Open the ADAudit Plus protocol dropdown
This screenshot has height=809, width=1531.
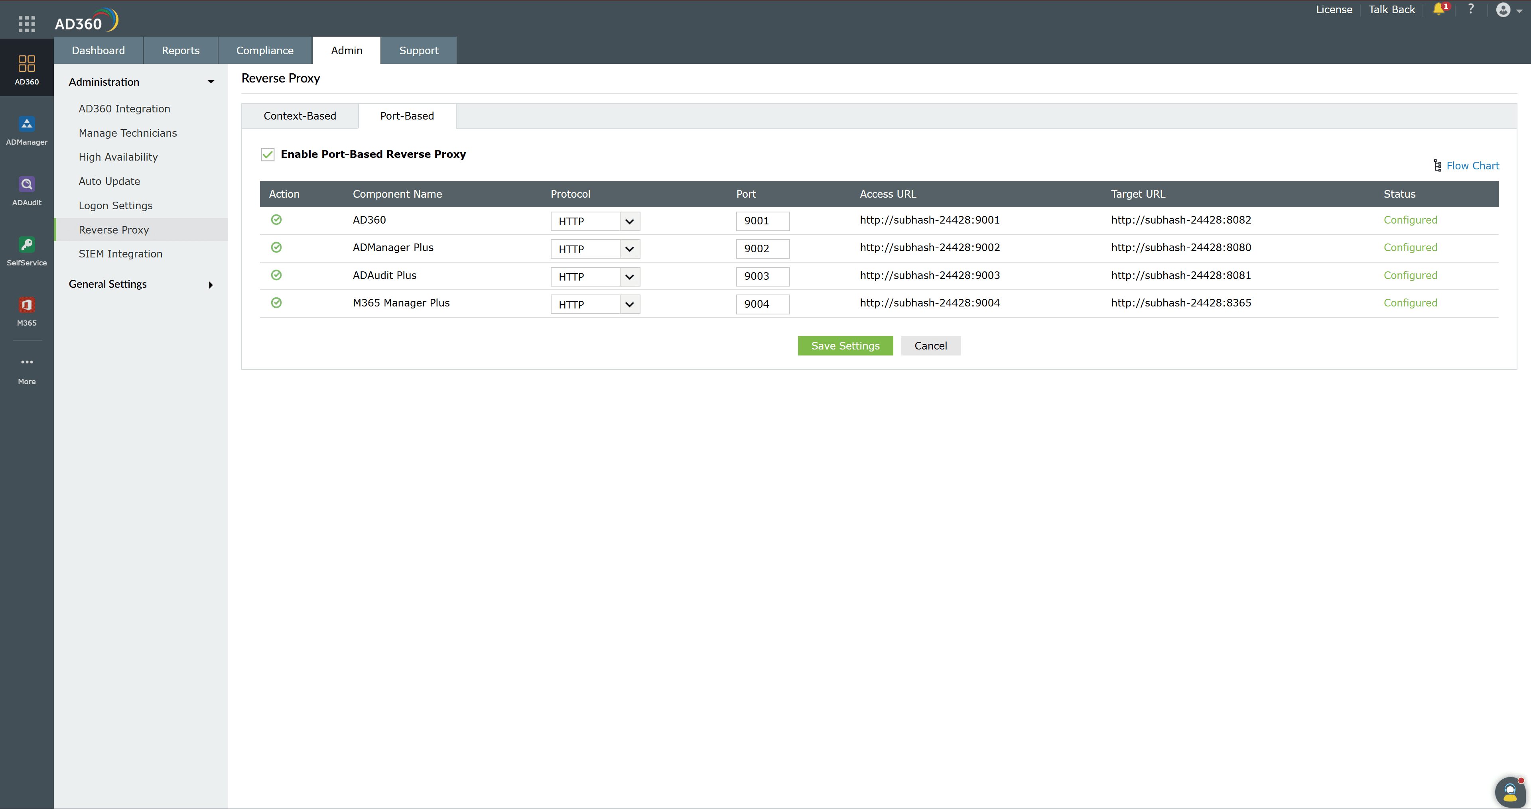[x=595, y=276]
